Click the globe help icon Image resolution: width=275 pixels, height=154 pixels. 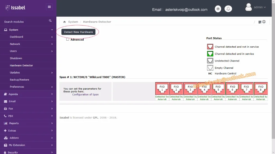(264, 22)
